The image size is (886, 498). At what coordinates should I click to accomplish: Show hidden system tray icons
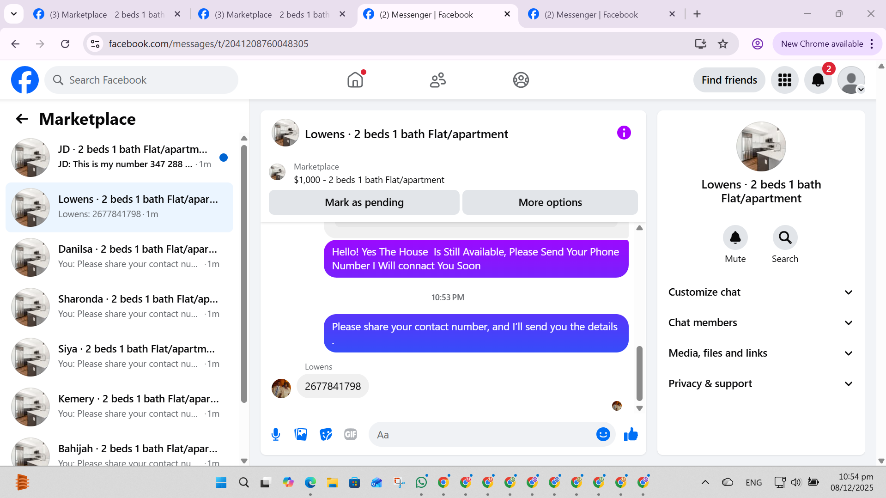[x=705, y=482]
